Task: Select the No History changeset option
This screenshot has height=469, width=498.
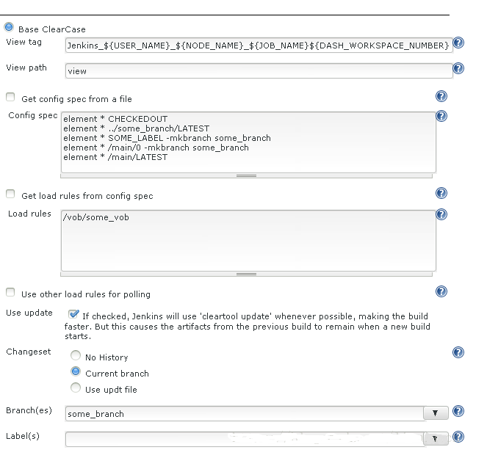Action: pyautogui.click(x=76, y=356)
